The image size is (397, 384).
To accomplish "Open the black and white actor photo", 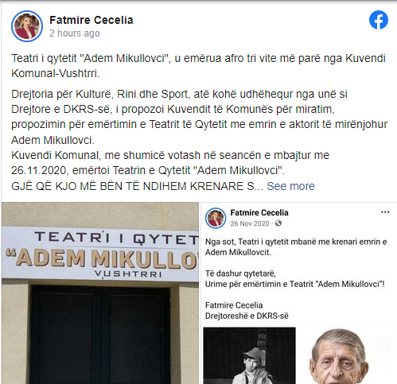I will coord(249,355).
